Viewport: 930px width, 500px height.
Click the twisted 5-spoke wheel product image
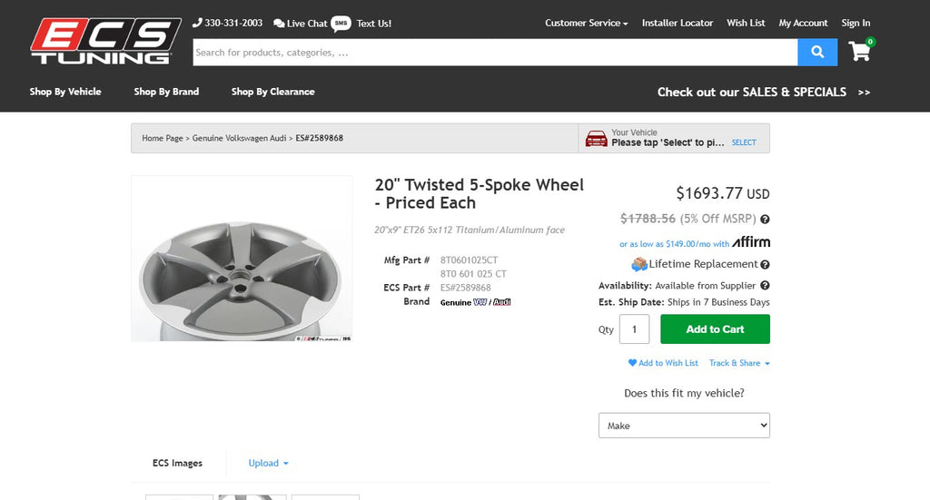click(x=242, y=259)
